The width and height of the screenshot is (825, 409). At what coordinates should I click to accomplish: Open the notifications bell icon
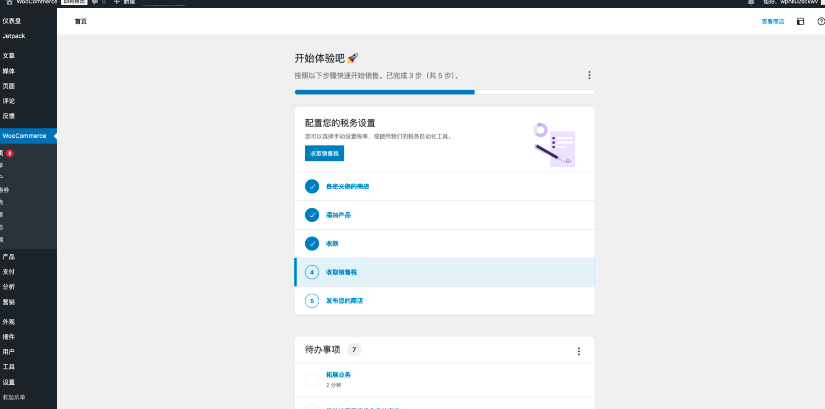[x=750, y=2]
